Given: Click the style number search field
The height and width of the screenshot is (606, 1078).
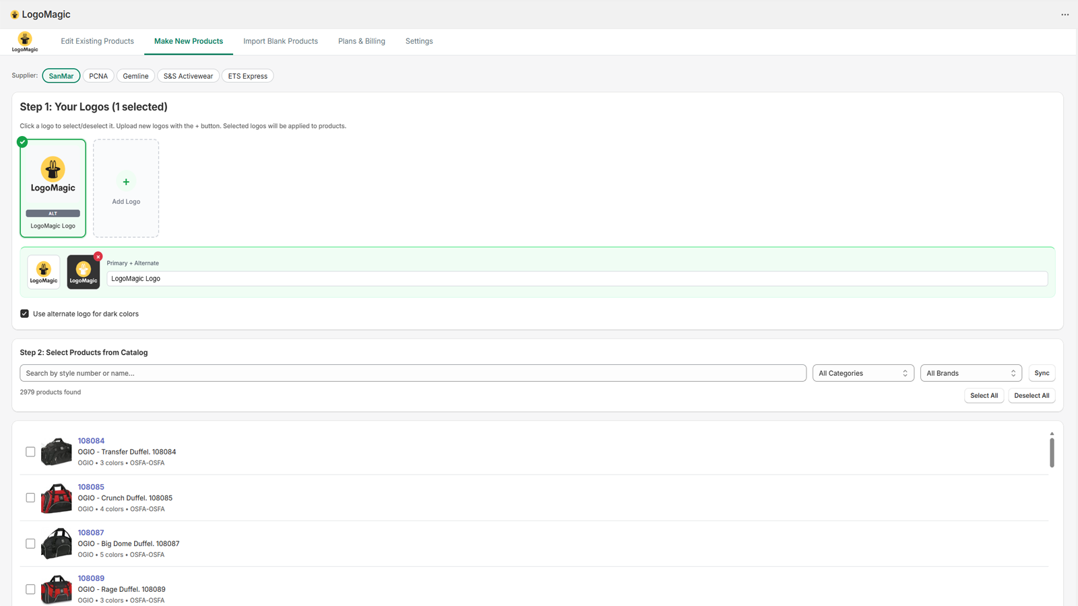Looking at the screenshot, I should click(412, 372).
